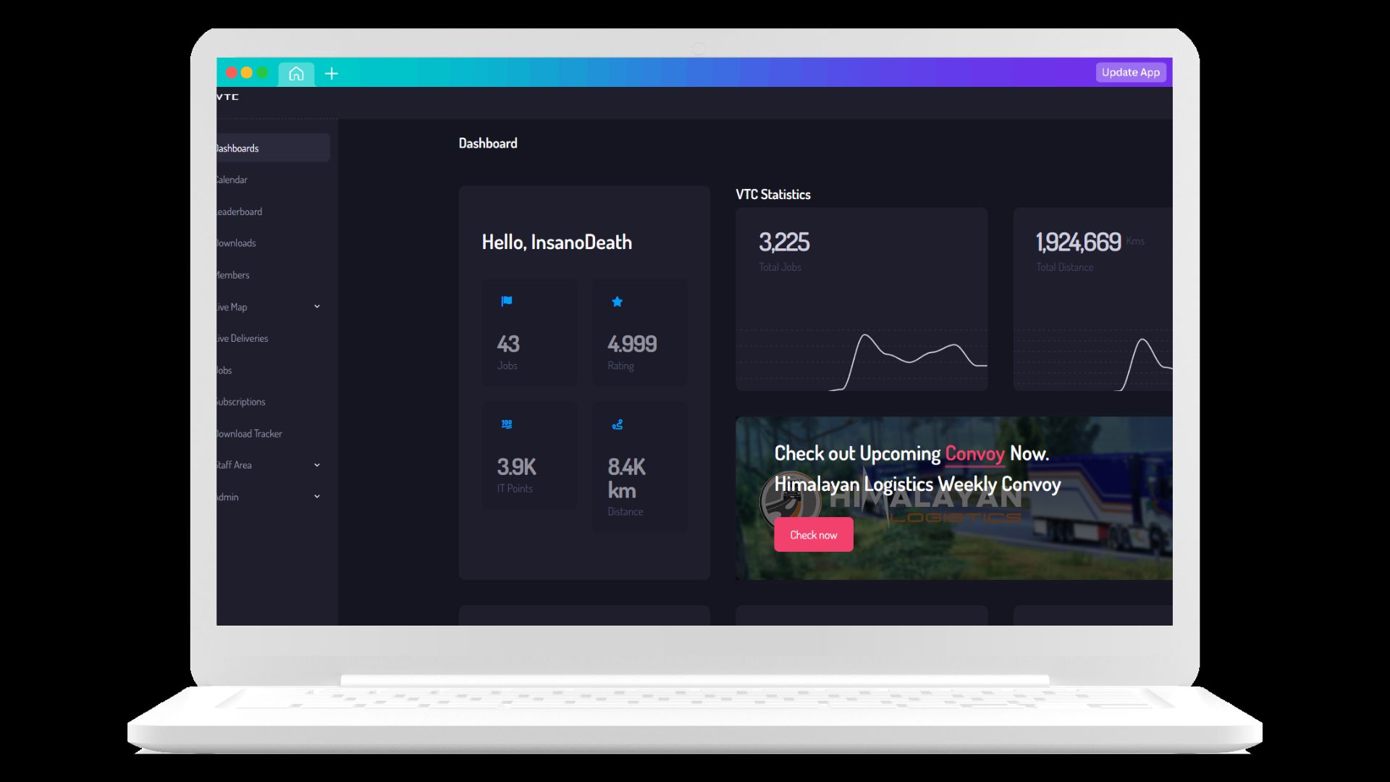Go to Live Deliveries page
1390x782 pixels.
(x=243, y=338)
